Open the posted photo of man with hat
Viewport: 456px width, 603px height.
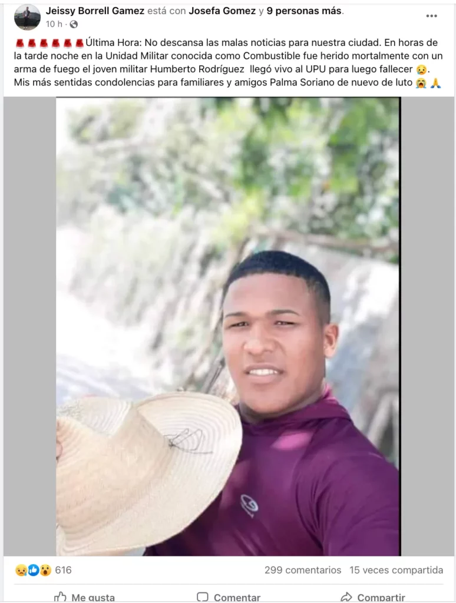pyautogui.click(x=228, y=326)
